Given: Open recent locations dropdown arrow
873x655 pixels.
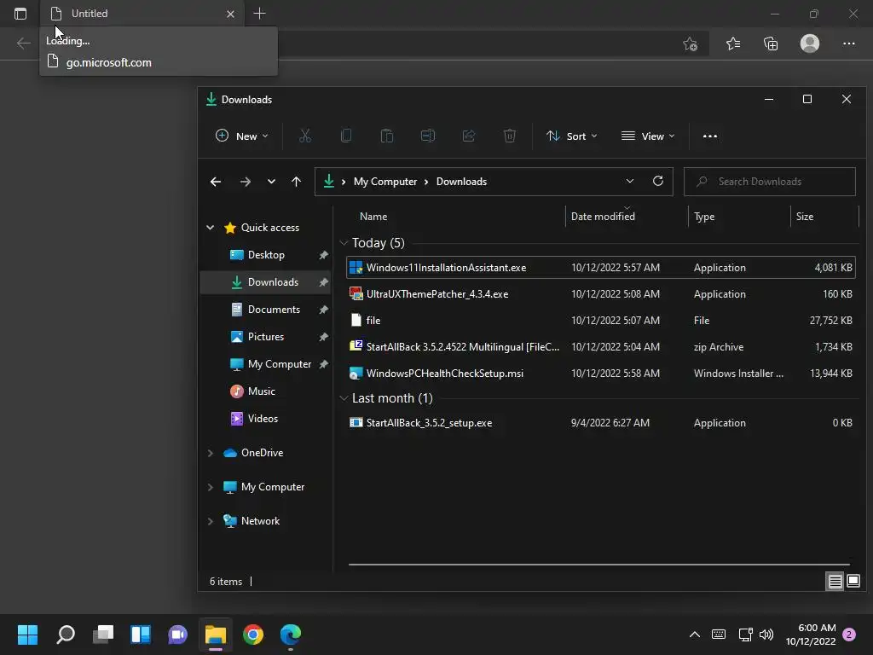Looking at the screenshot, I should (x=271, y=182).
